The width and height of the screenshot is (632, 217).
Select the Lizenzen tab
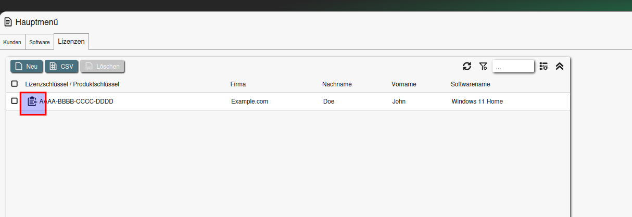(71, 41)
